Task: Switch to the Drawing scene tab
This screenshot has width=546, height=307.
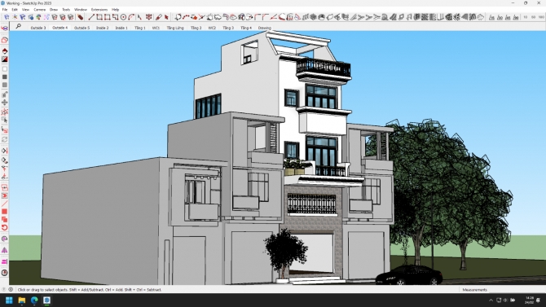Action: [x=265, y=28]
